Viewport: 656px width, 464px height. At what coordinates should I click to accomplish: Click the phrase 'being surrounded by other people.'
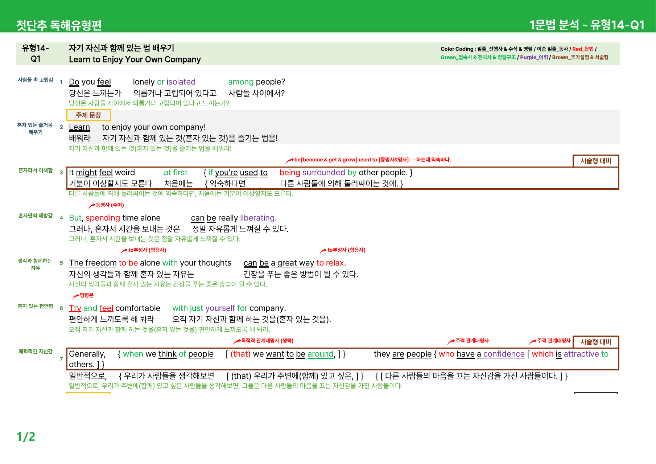tap(343, 173)
